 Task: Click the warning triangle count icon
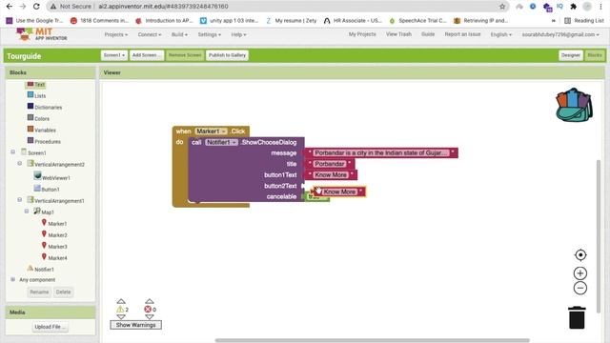(120, 310)
